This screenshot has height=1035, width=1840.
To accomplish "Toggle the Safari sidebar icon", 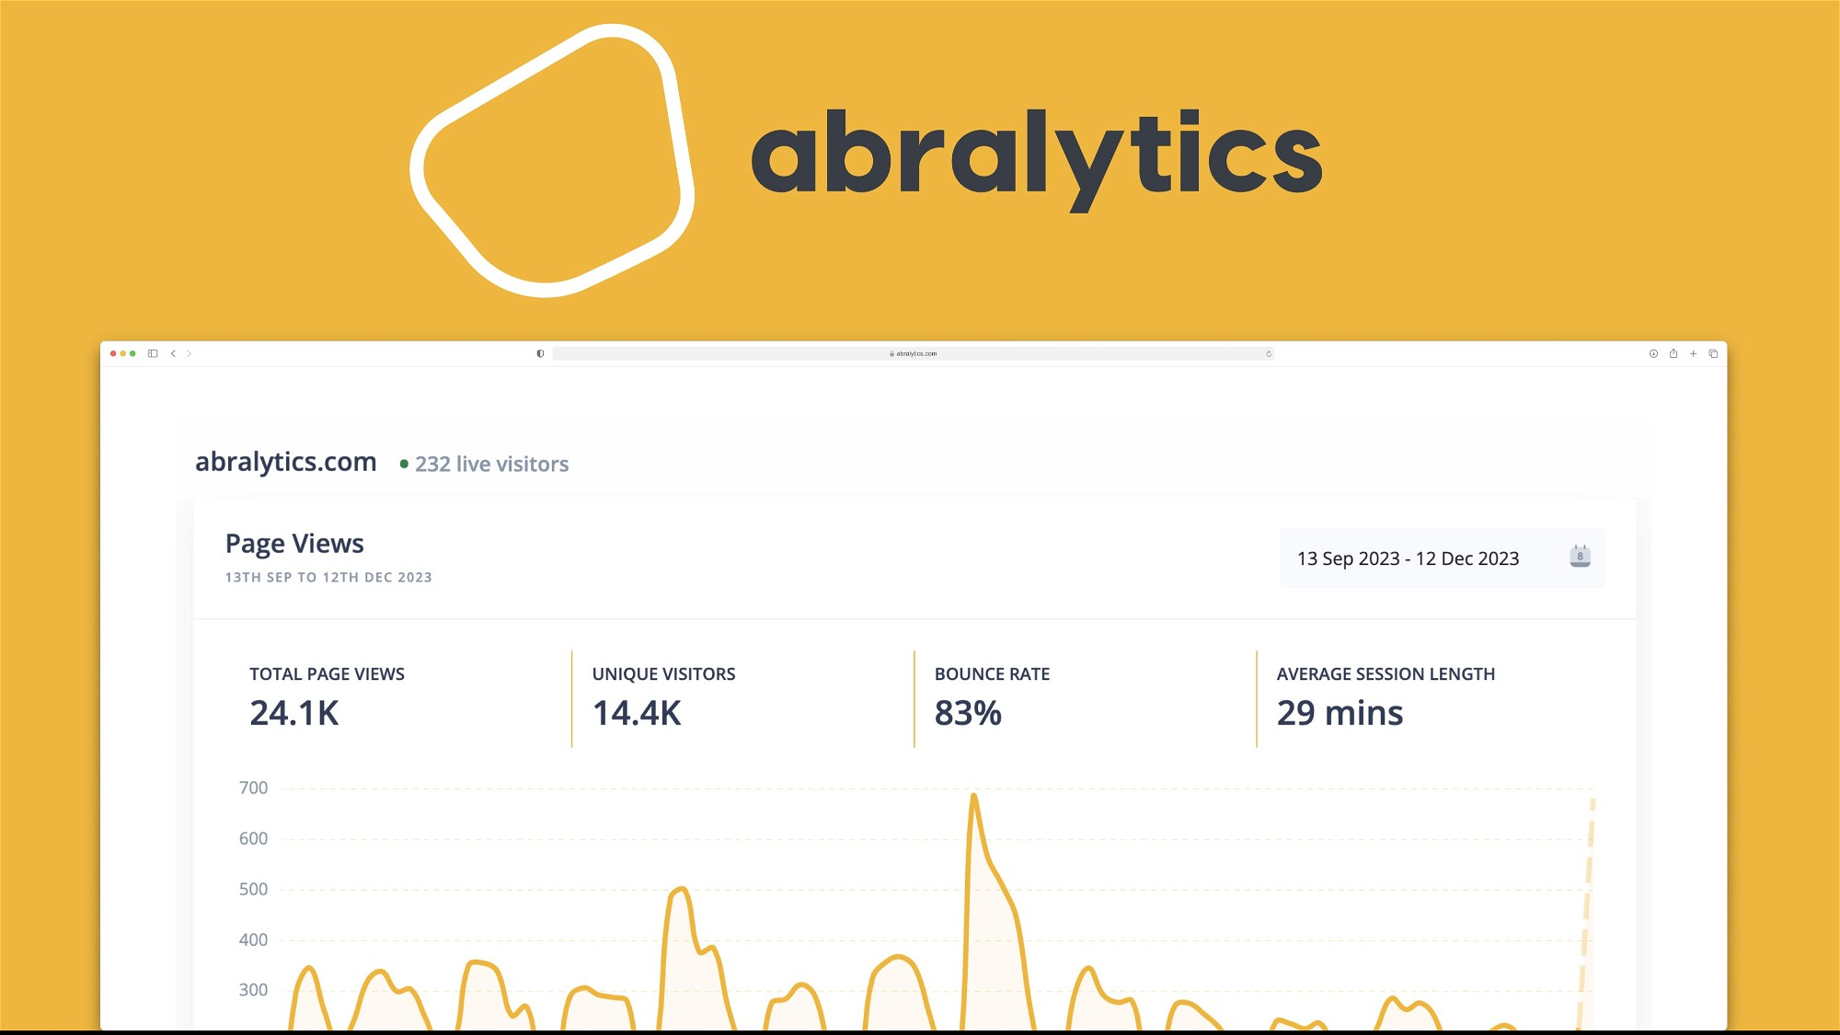I will click(x=153, y=353).
